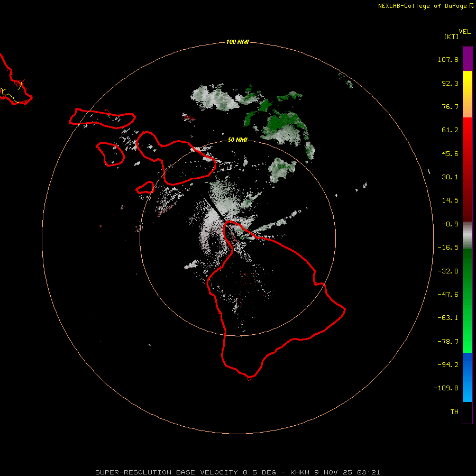Click the 14.5 legend value
Screen dimensions: 476x476
pos(450,200)
